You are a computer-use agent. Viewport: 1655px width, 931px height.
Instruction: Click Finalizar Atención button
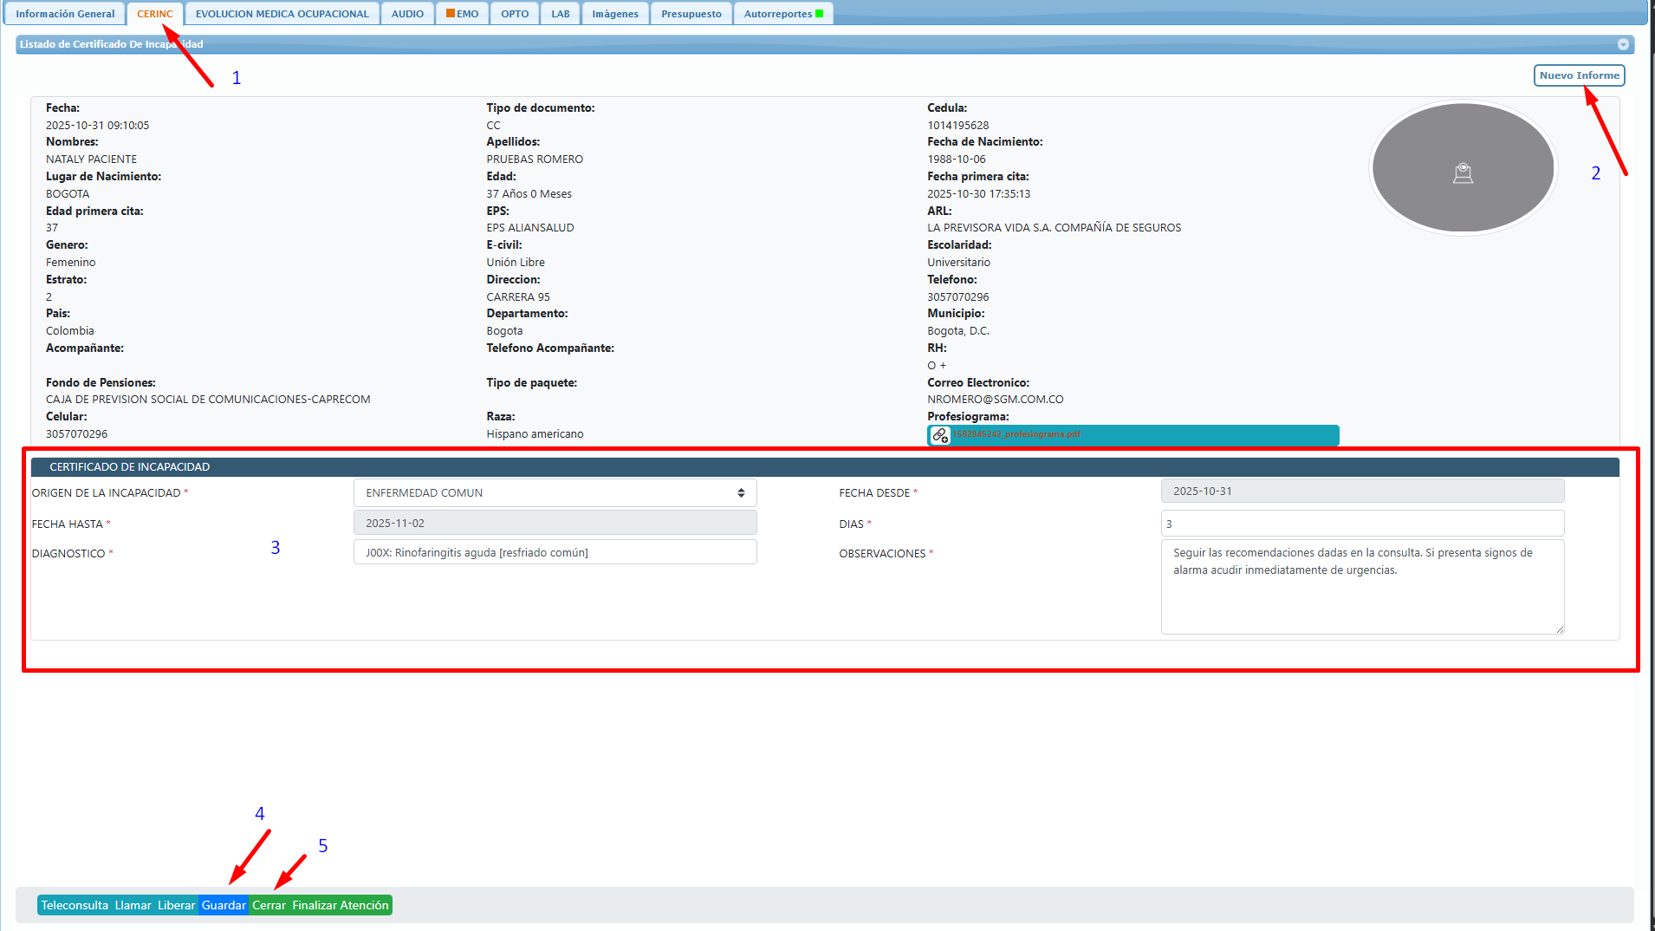coord(341,905)
